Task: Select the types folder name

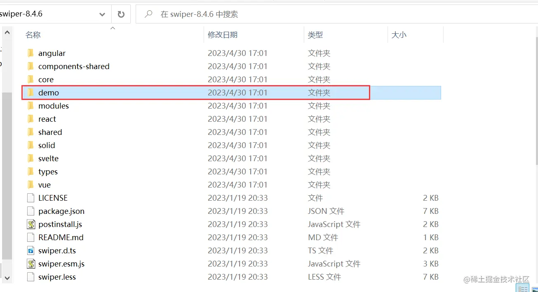Action: coord(48,172)
